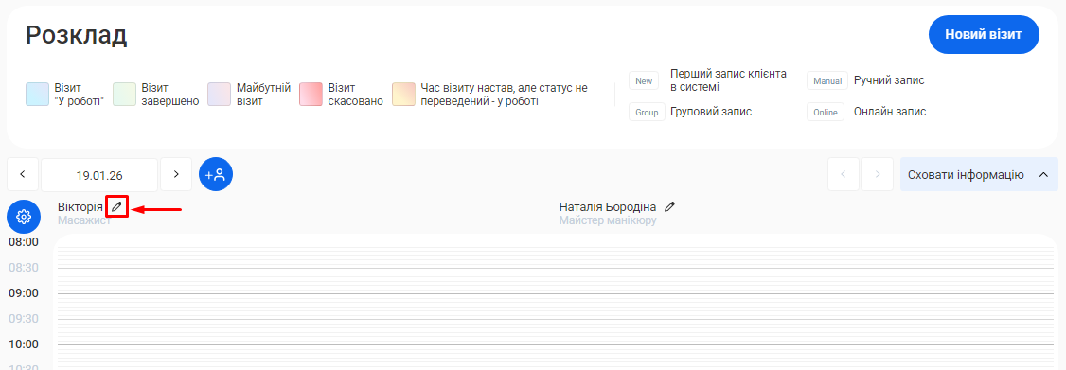Image resolution: width=1066 pixels, height=370 pixels.
Task: Open the date field 19.01.26
Action: [x=99, y=175]
